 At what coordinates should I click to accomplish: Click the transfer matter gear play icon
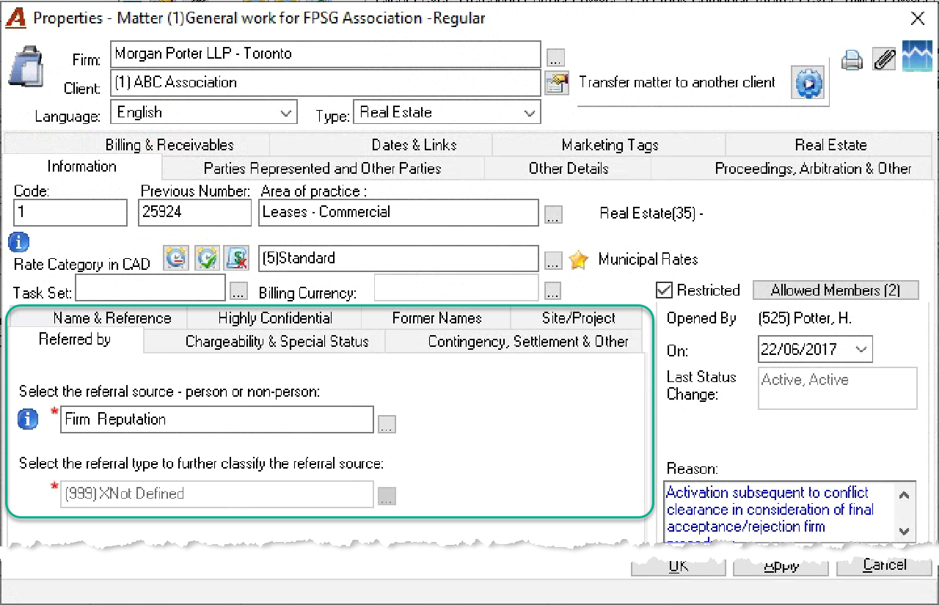(808, 83)
